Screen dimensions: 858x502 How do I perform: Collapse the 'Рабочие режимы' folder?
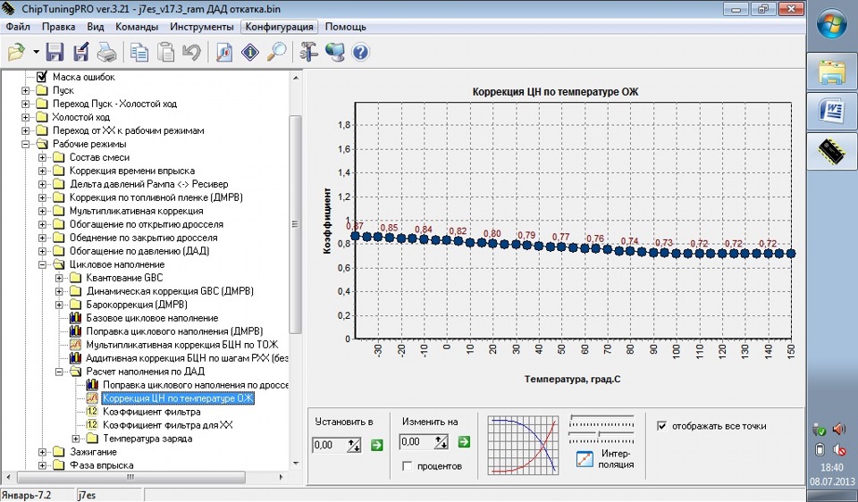click(x=26, y=145)
